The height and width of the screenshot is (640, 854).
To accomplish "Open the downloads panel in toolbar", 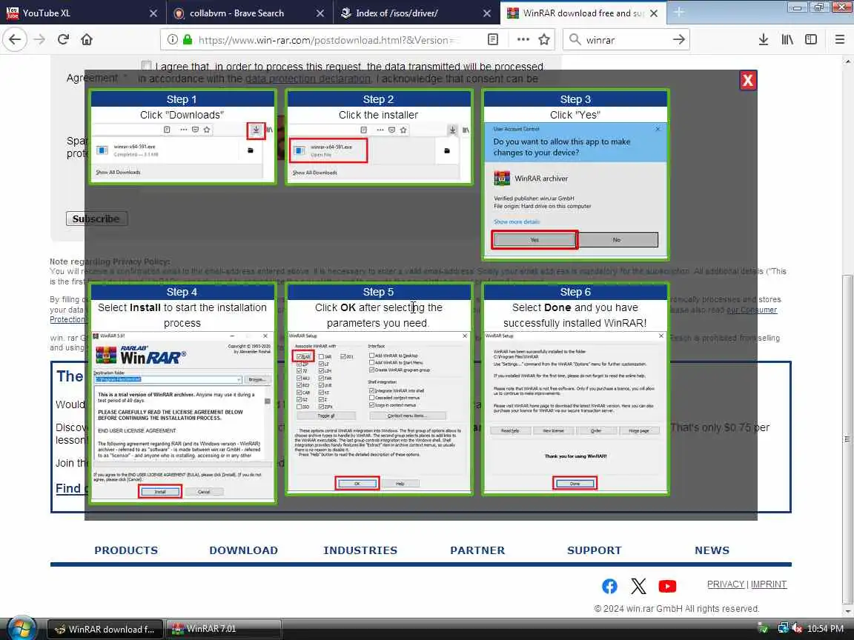I will click(763, 39).
